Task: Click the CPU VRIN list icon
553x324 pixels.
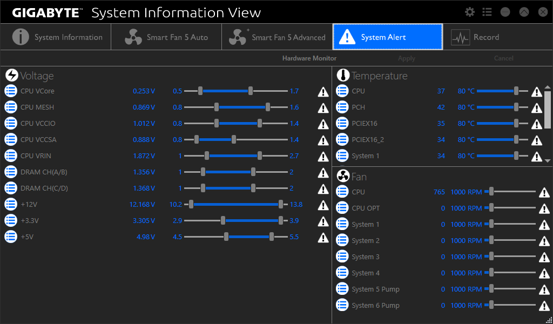Action: 11,156
